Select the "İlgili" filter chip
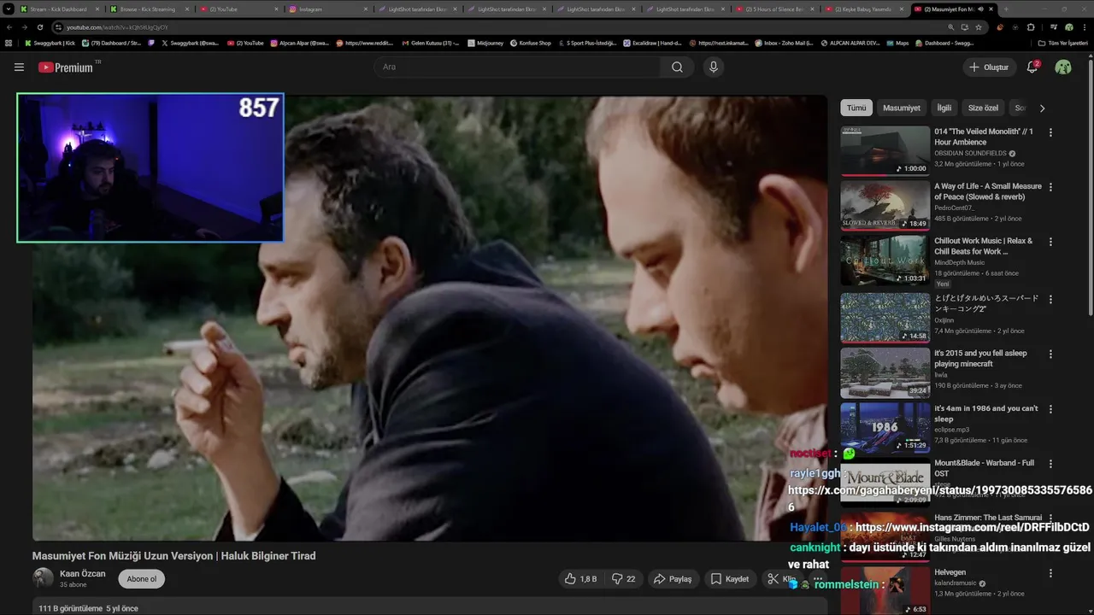The image size is (1094, 615). click(944, 108)
